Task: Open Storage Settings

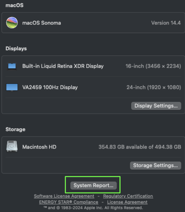Action: tap(155, 165)
